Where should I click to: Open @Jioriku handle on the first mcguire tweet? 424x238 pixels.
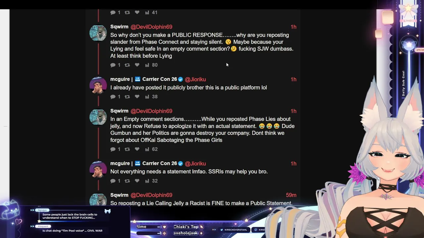point(195,79)
